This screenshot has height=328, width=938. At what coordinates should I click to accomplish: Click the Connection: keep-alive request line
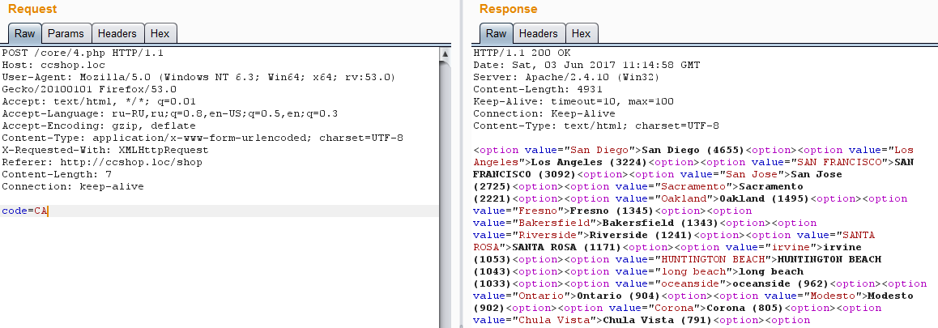73,186
